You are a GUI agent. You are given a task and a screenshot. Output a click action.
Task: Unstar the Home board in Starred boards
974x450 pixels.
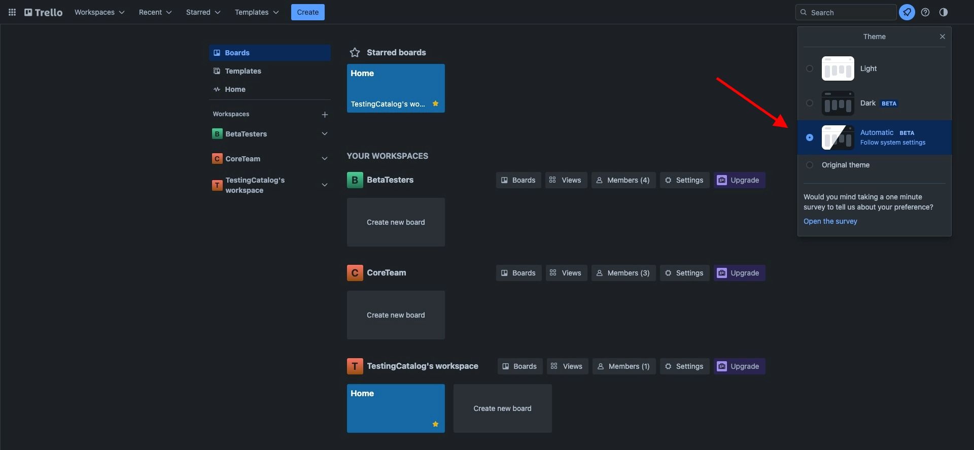435,103
